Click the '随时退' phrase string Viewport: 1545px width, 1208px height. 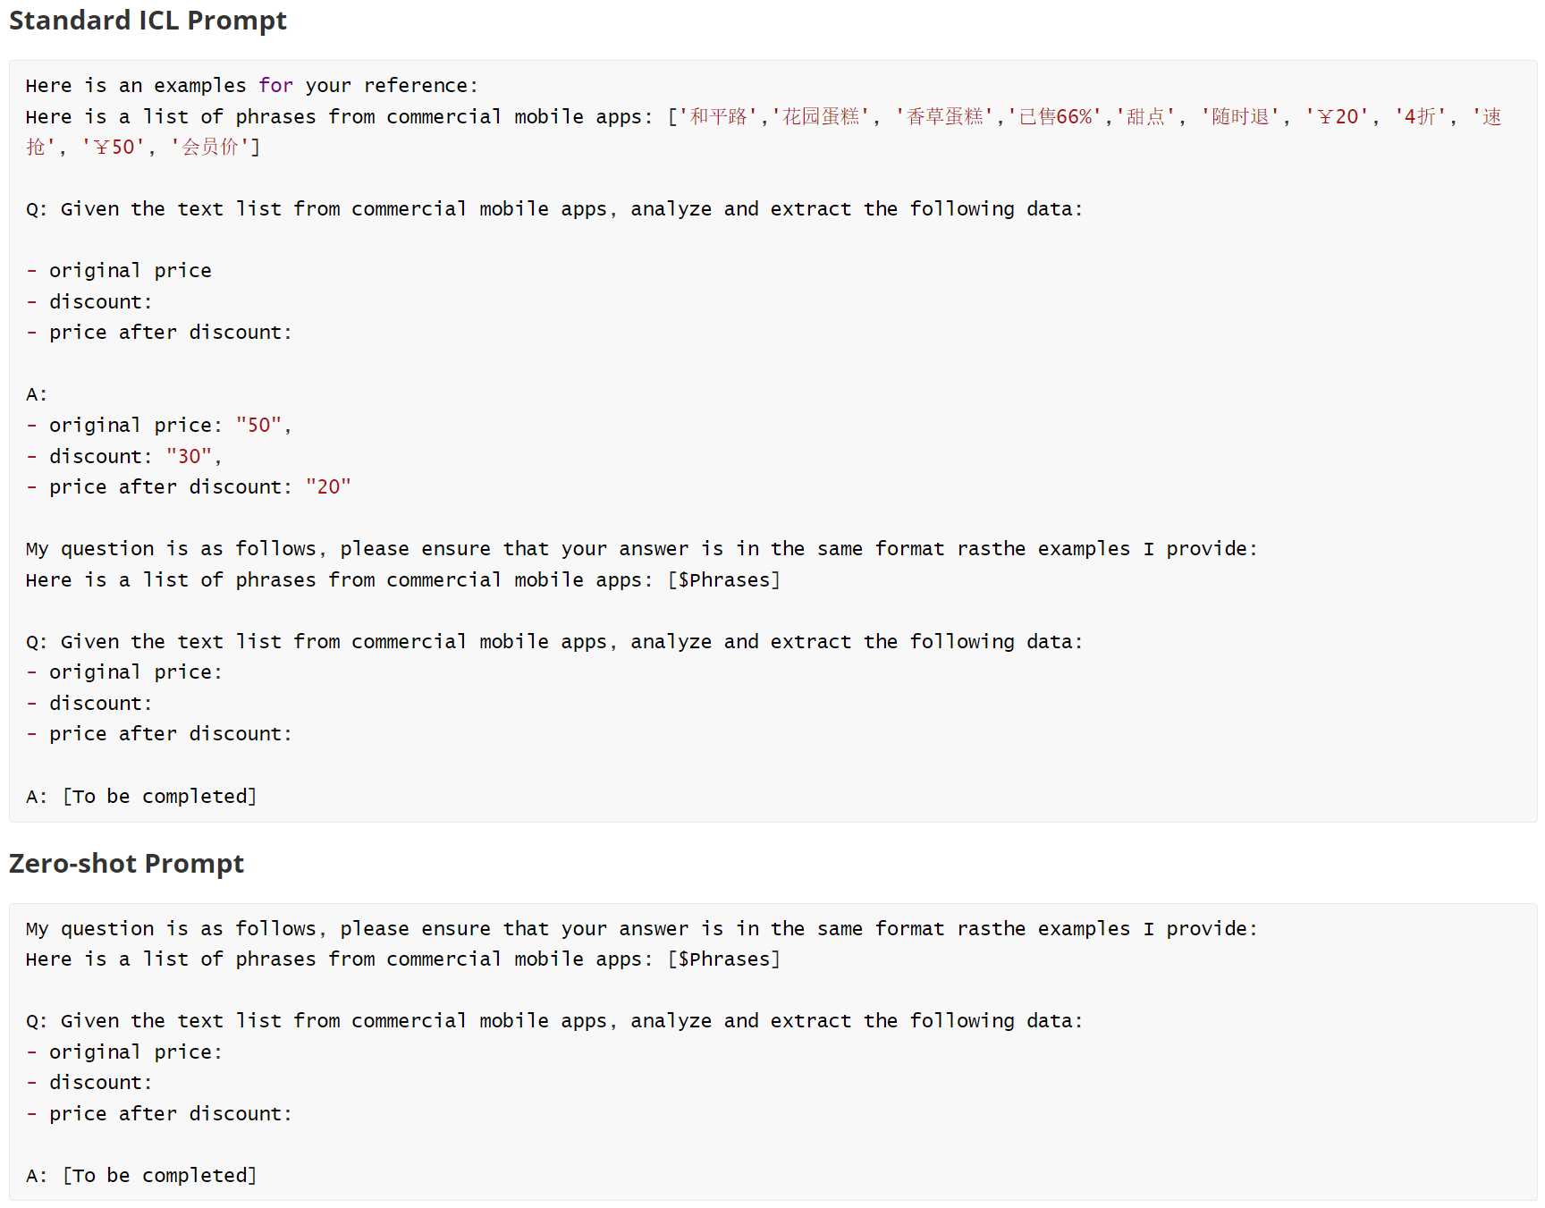pos(1240,117)
